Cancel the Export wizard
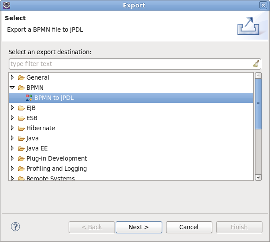Viewport: 270px width, 242px height. [189, 227]
